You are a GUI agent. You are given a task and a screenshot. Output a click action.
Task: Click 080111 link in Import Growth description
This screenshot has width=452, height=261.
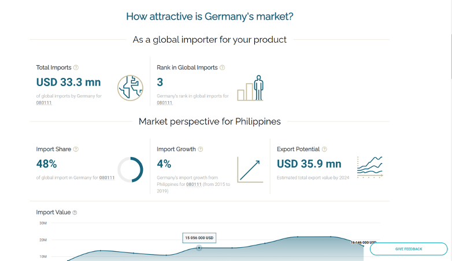click(x=194, y=184)
